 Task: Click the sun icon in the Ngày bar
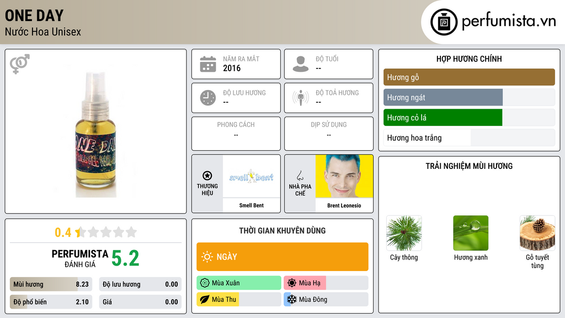[207, 257]
